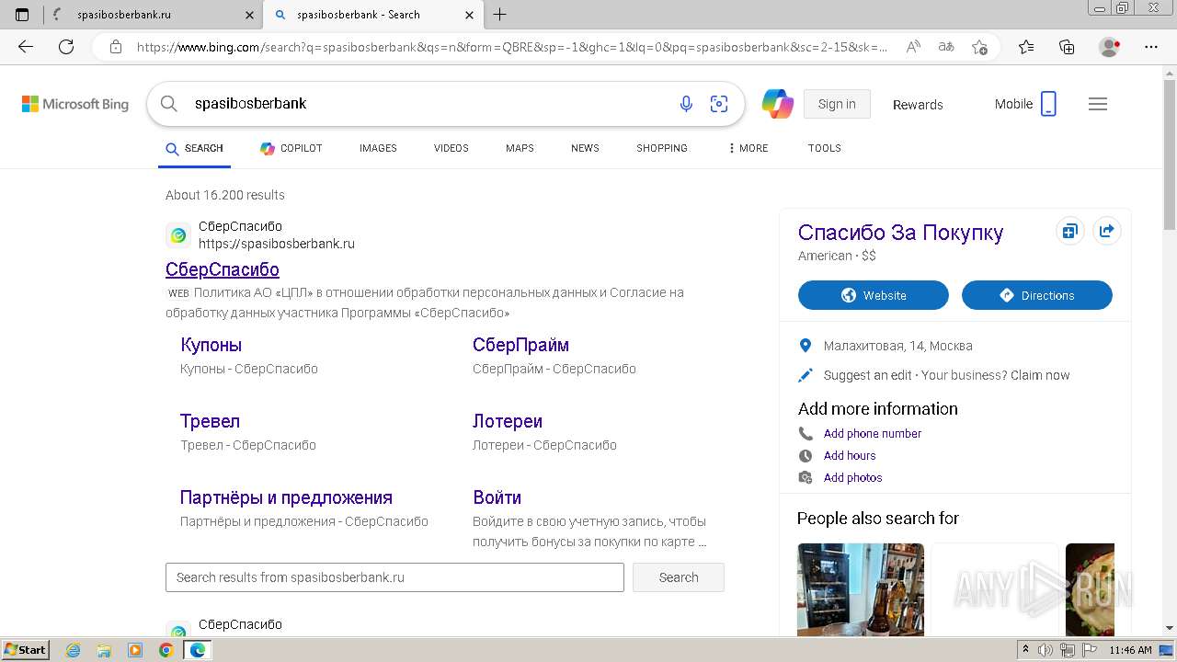Click the site Search button

679,577
